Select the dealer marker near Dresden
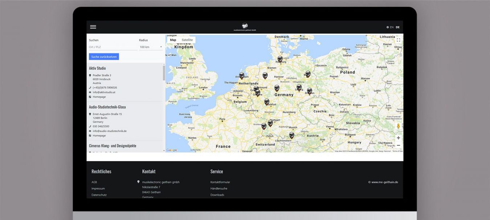Viewport: 490px width, 220px height. click(309, 91)
